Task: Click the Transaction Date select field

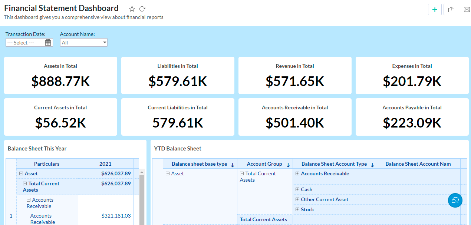Action: (x=24, y=43)
